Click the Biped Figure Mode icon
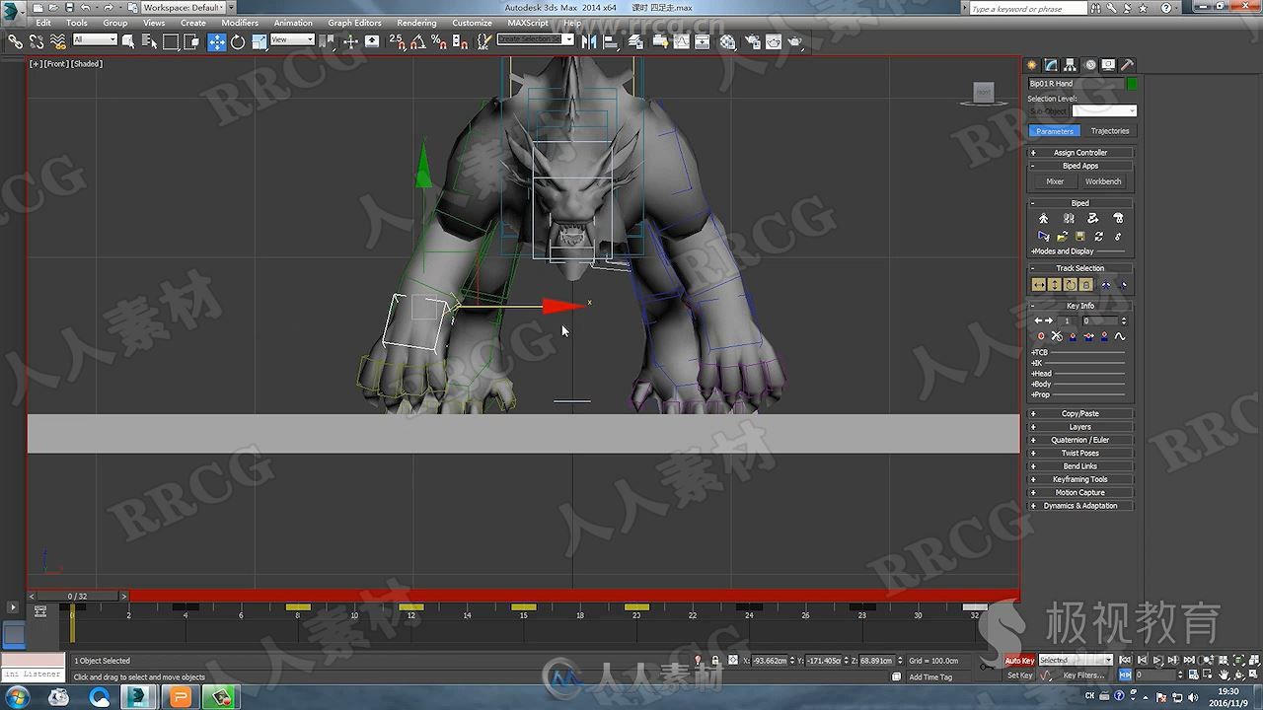The image size is (1263, 710). [x=1044, y=218]
